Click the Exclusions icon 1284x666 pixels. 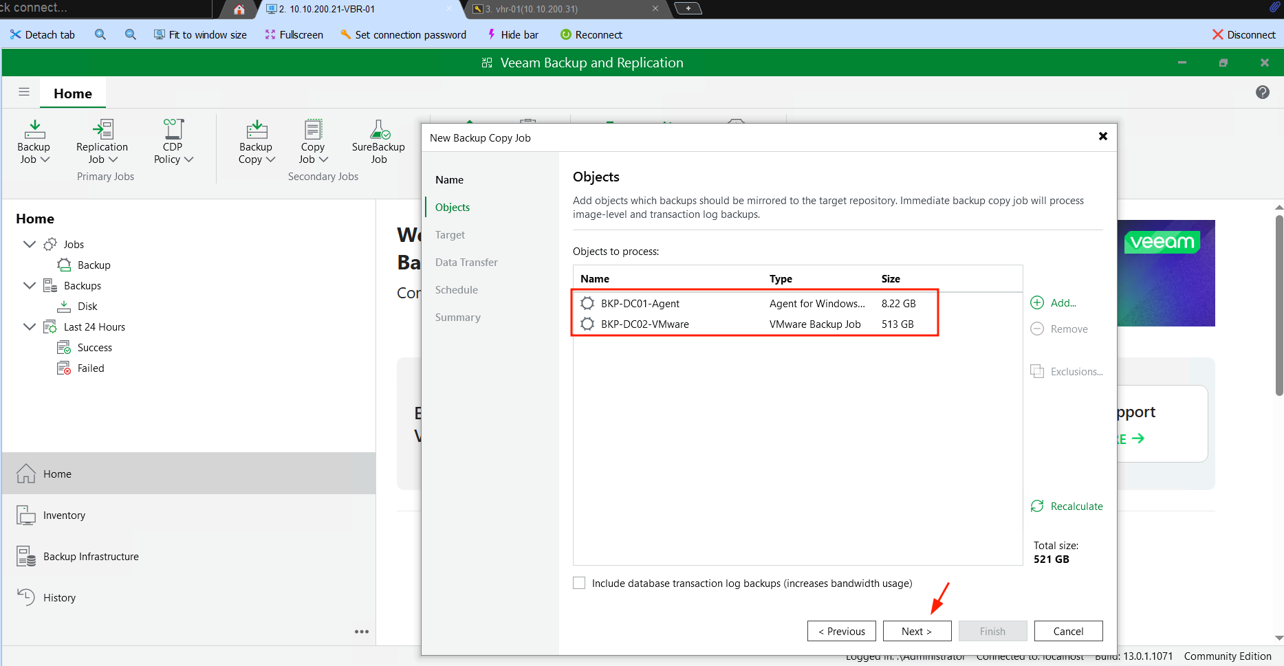click(x=1037, y=371)
